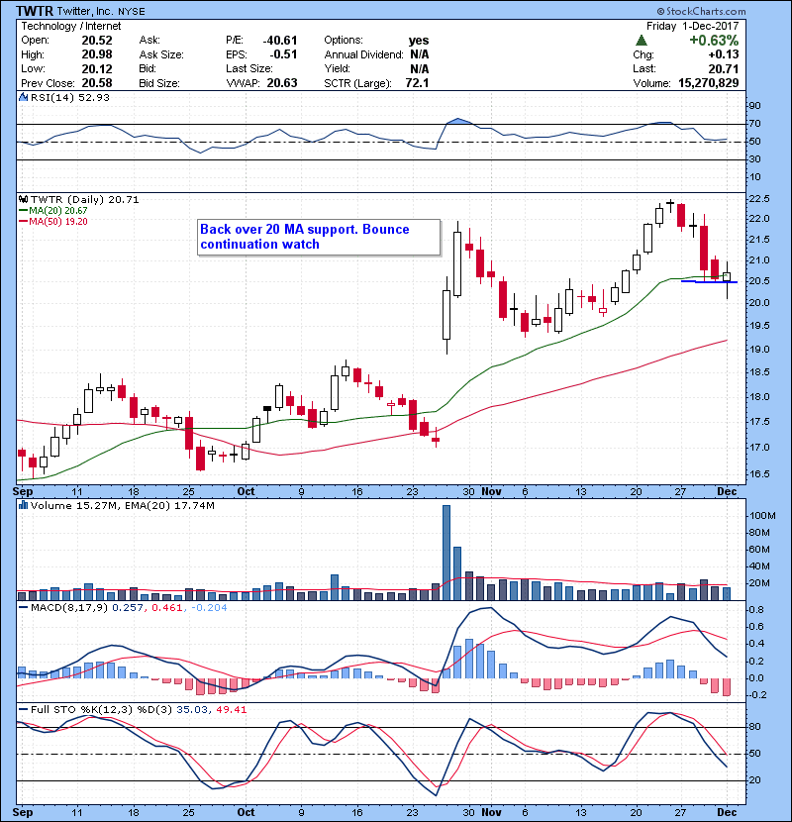Click the 'Annual Dividend:' label
Viewport: 792px width, 822px height.
[363, 54]
